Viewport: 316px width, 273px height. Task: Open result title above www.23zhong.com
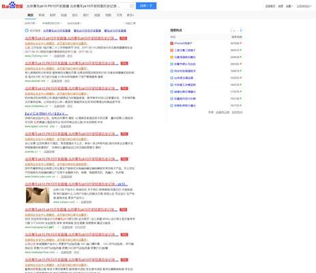point(71,38)
